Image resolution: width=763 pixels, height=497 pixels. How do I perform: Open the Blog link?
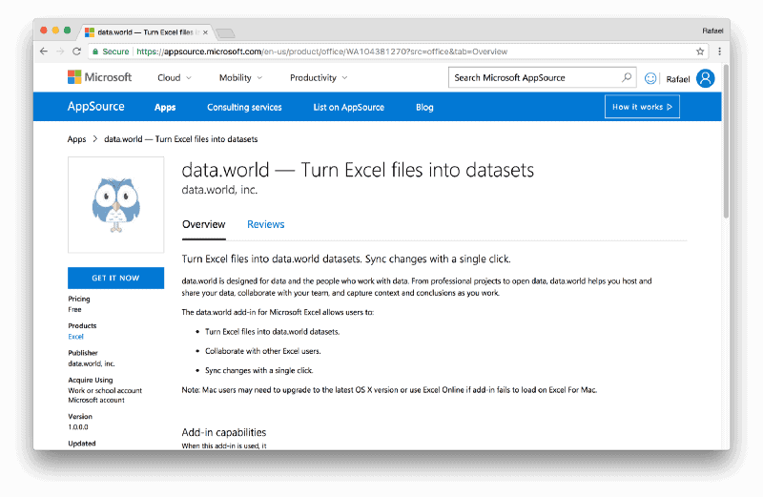424,107
